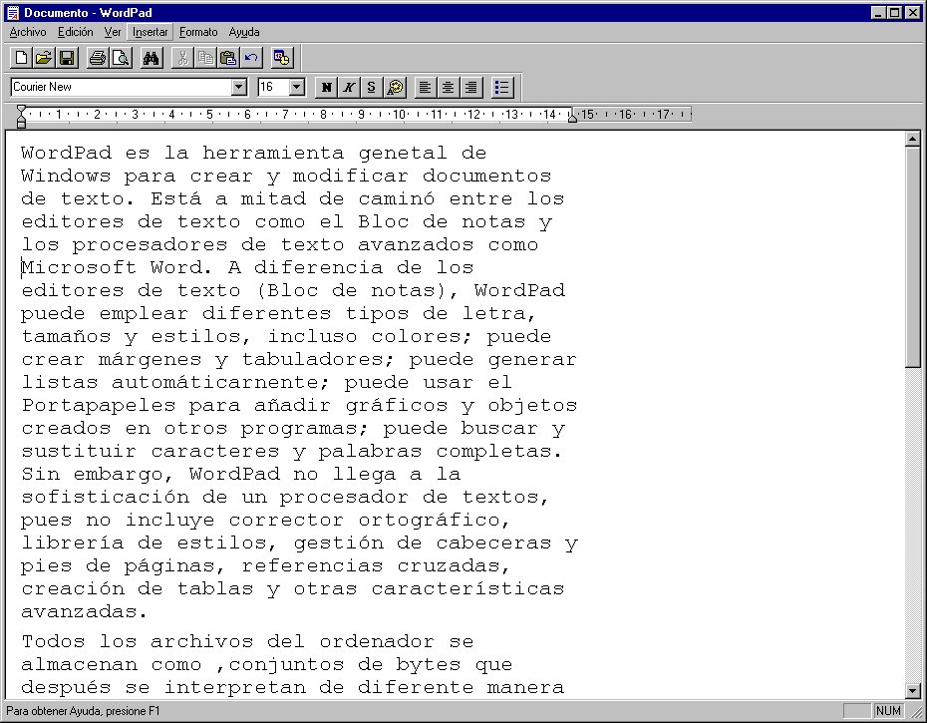
Task: Center the paragraph text
Action: pos(449,88)
